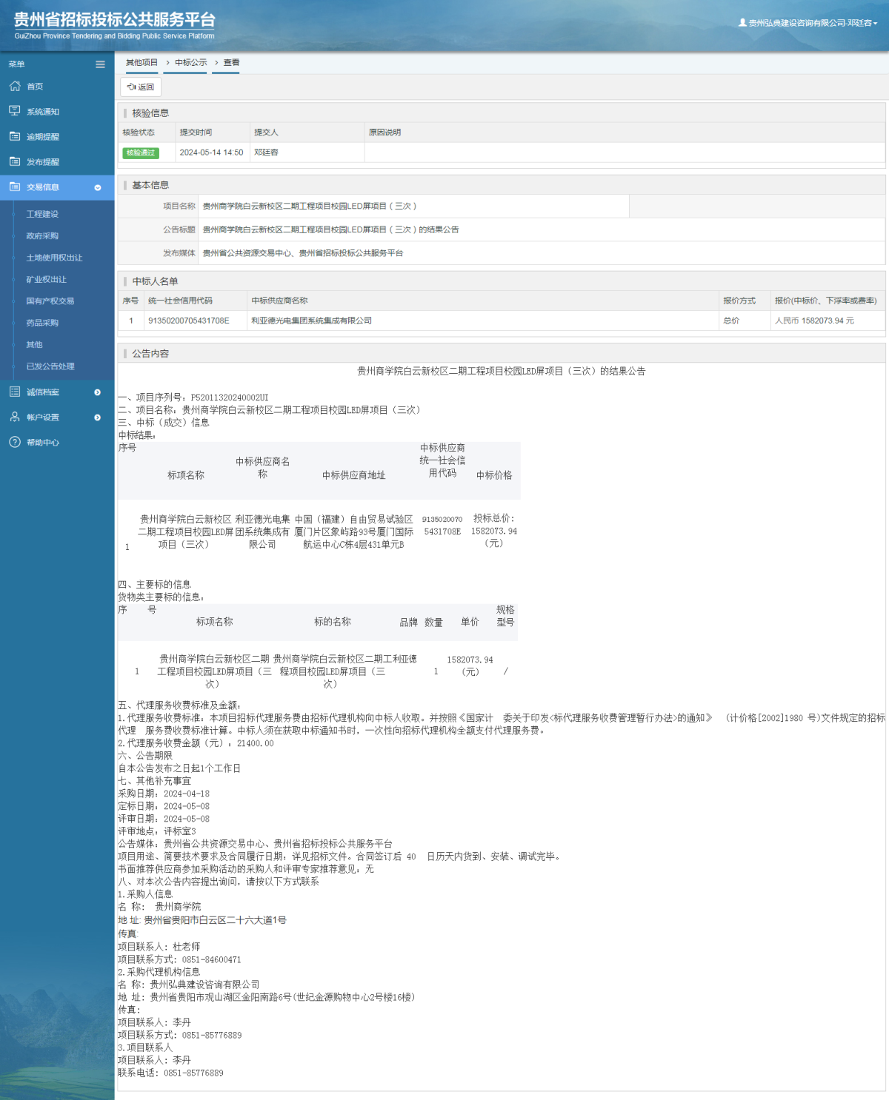
Task: Select 国有产权交易 submenu item
Action: pyautogui.click(x=50, y=301)
